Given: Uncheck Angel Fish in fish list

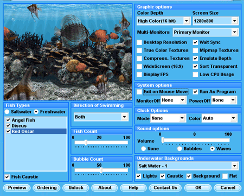Looking at the screenshot, I should tap(8, 120).
